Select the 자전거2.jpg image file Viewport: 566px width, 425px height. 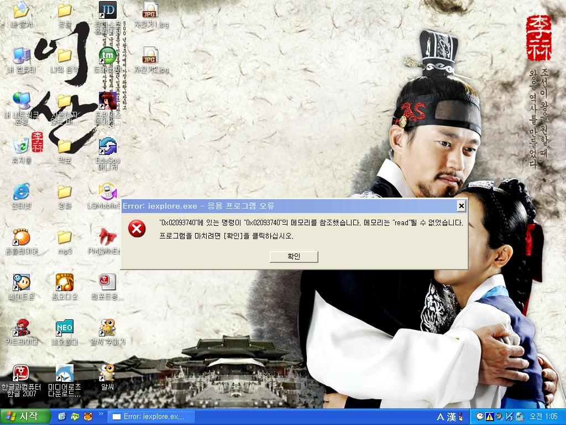151,60
